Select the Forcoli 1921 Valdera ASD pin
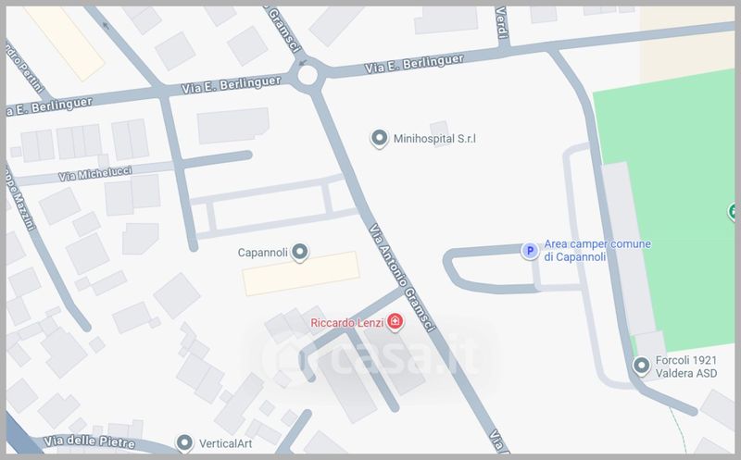Image resolution: width=741 pixels, height=460 pixels. [641, 365]
